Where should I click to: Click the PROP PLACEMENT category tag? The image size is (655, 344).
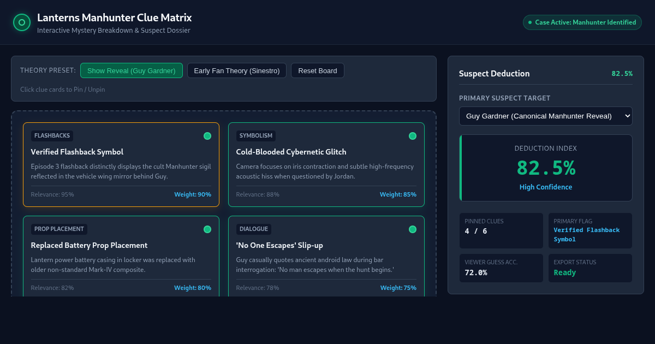59,229
